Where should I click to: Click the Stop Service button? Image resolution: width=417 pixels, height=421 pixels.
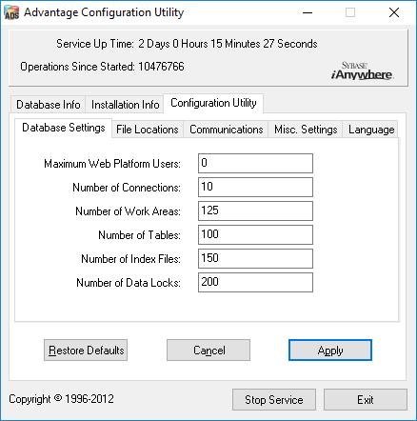click(x=274, y=400)
